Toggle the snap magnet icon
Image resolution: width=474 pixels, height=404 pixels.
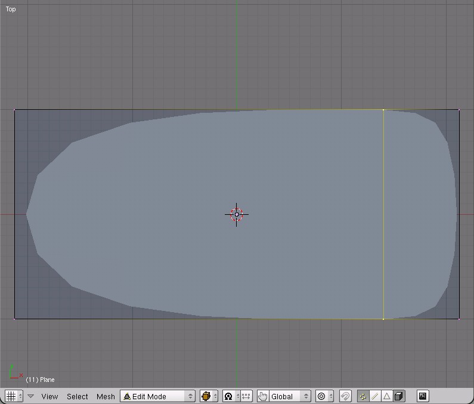click(345, 396)
